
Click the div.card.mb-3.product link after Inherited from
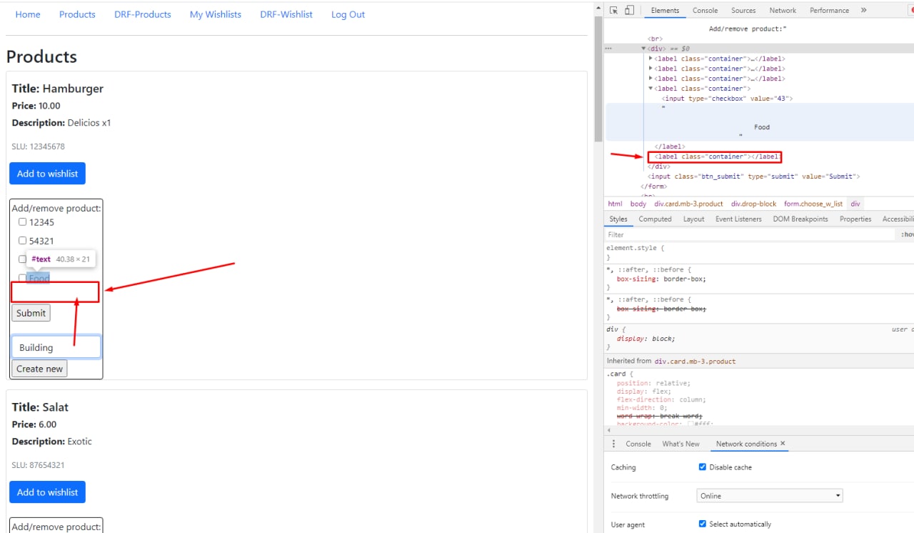pyautogui.click(x=695, y=361)
